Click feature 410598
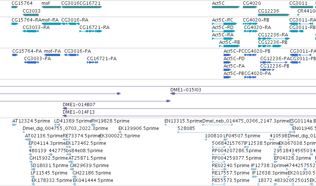Viewport: 316px width, 186px height. 278,136
